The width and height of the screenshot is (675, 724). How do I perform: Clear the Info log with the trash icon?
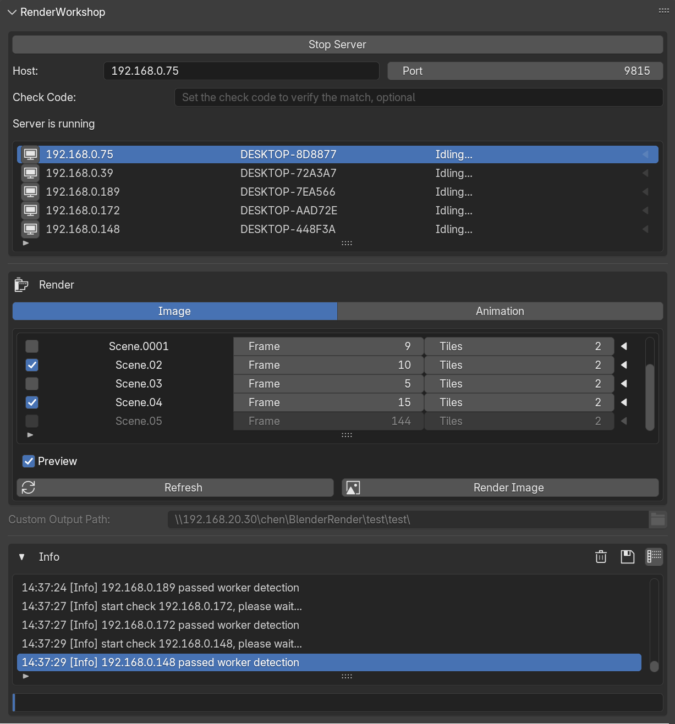pyautogui.click(x=601, y=556)
